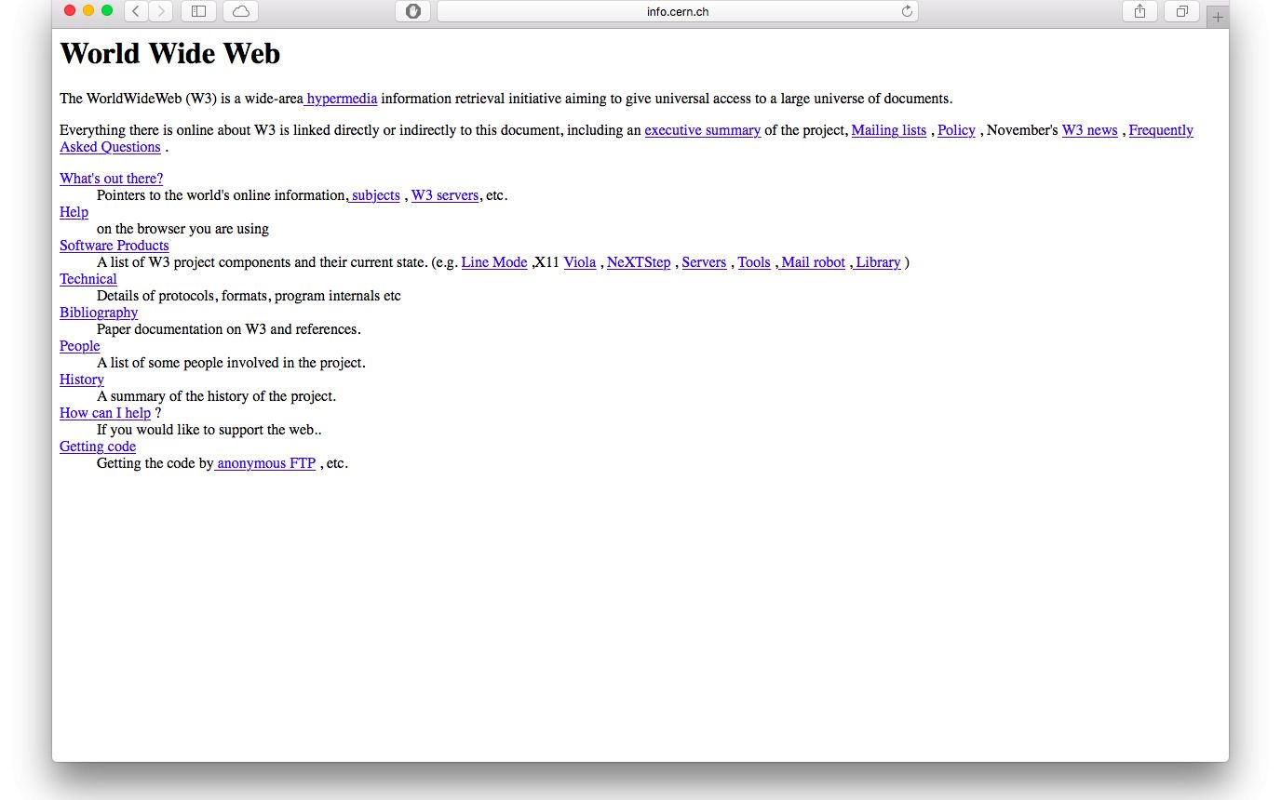Click the shield privacy icon in toolbar
The image size is (1281, 800).
pos(413,11)
